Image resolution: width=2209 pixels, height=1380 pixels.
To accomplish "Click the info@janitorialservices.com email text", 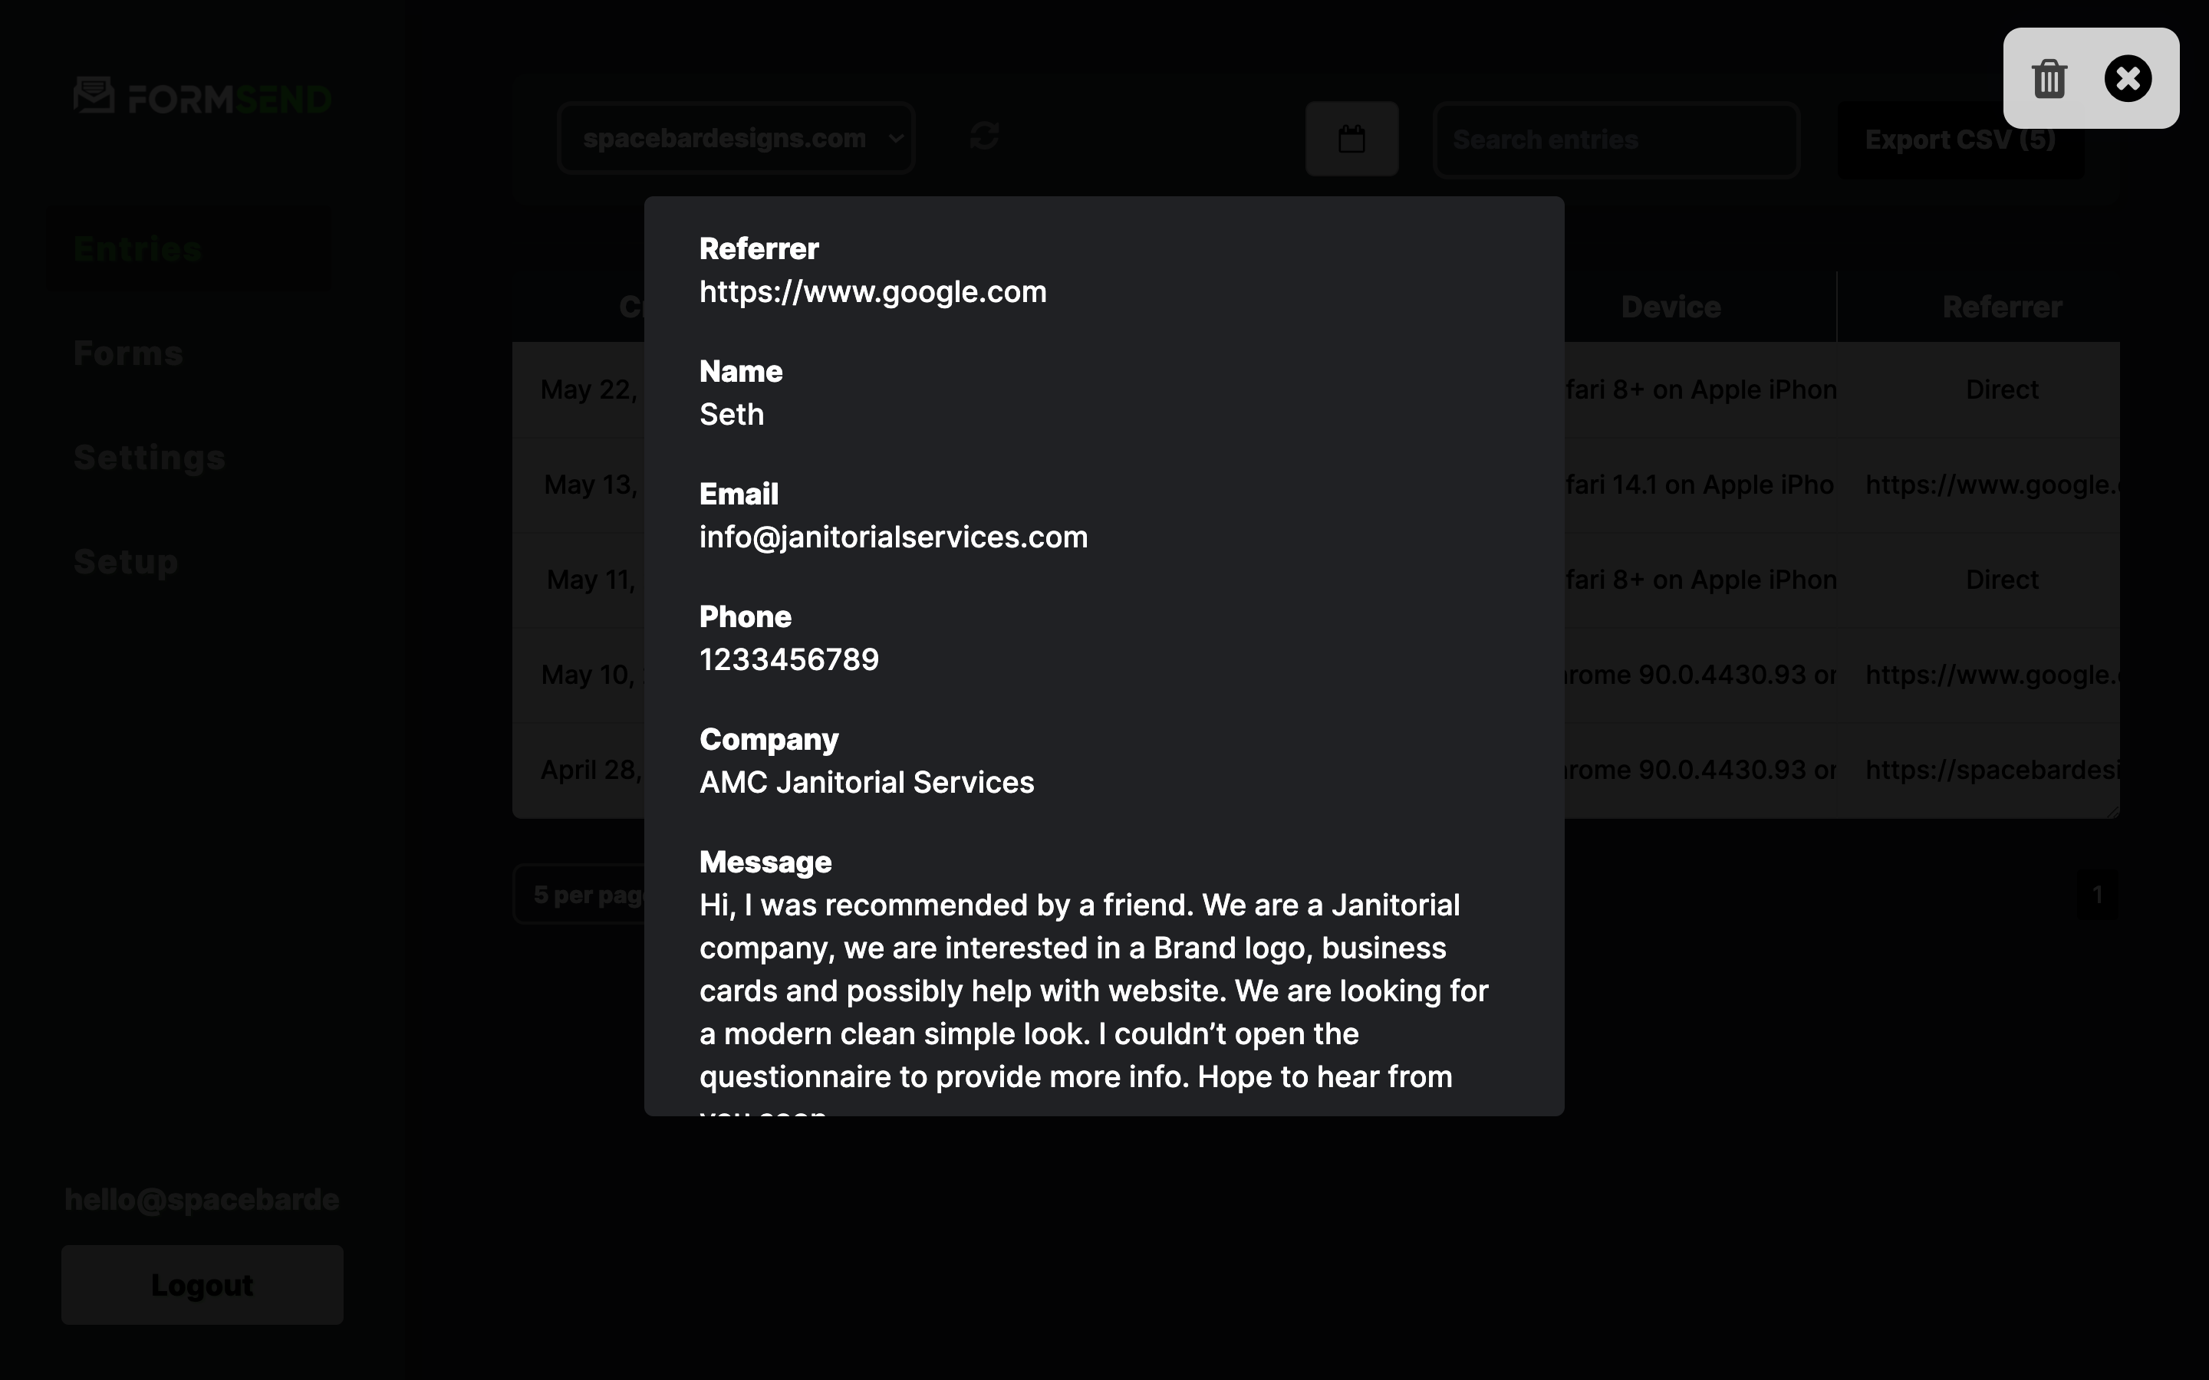I will point(893,537).
